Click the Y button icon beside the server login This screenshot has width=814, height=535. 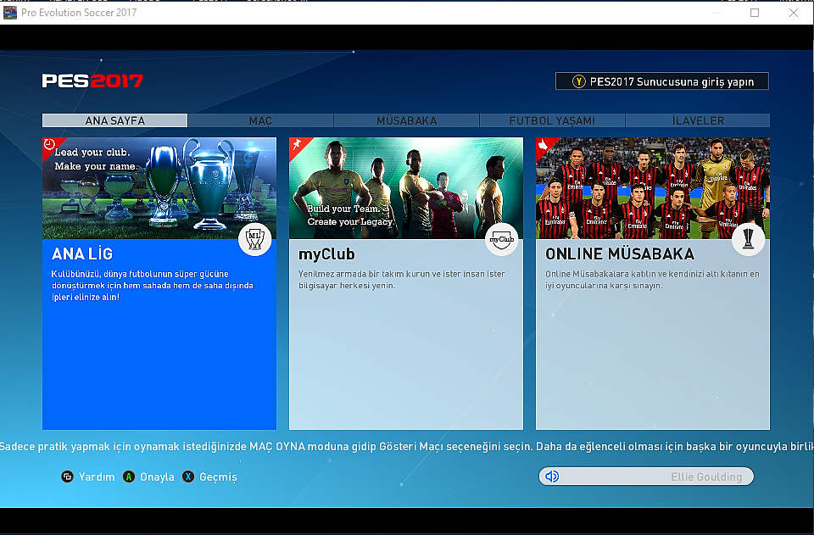click(x=578, y=81)
